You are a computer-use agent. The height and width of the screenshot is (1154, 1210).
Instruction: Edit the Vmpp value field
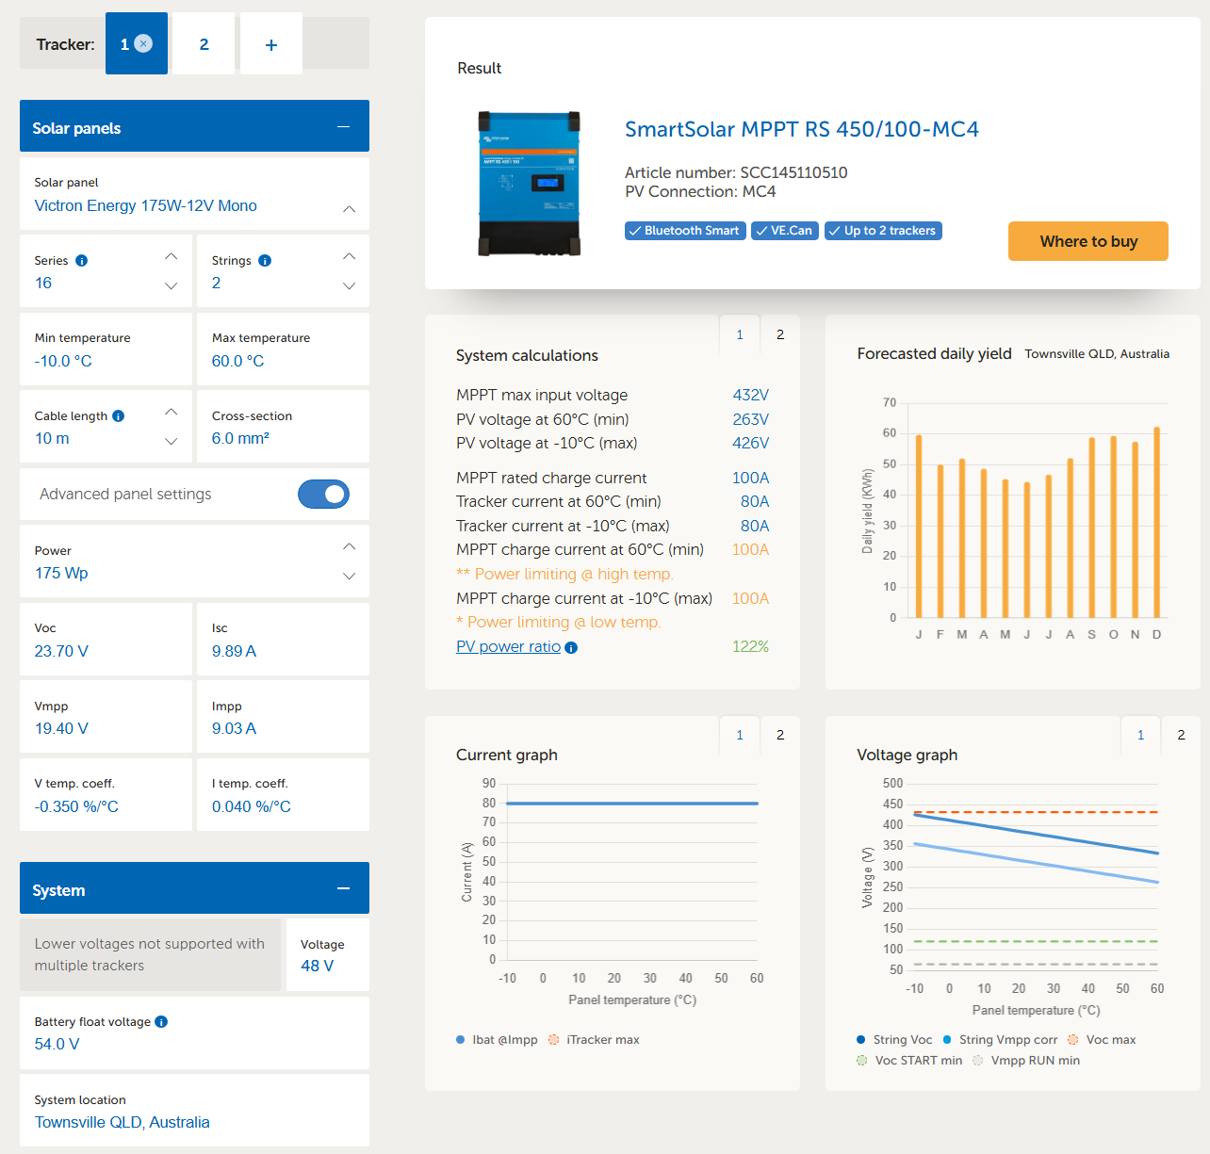click(106, 717)
